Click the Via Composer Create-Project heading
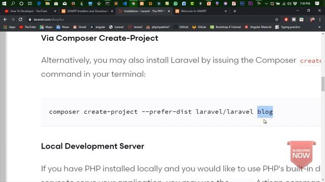 100,38
